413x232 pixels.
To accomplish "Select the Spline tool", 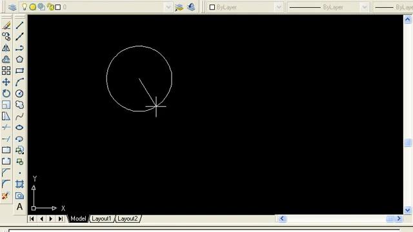I will pos(19,116).
